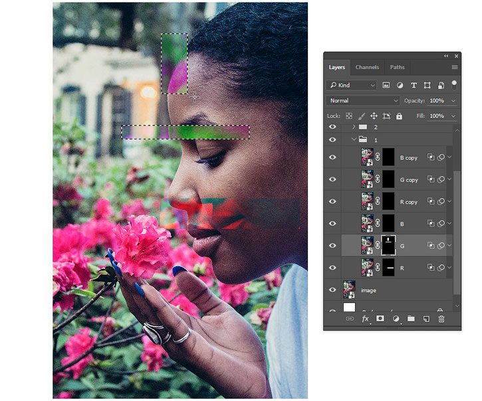This screenshot has height=401, width=482.
Task: Delete layer with trash icon
Action: point(441,319)
